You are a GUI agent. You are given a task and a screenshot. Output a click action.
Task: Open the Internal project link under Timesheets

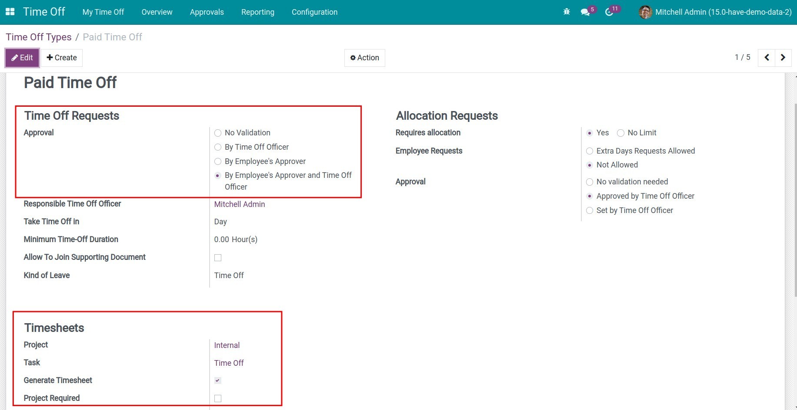point(227,345)
